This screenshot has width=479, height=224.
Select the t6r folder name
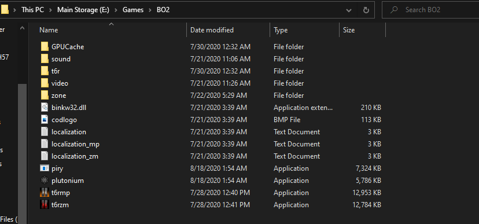[x=56, y=71]
